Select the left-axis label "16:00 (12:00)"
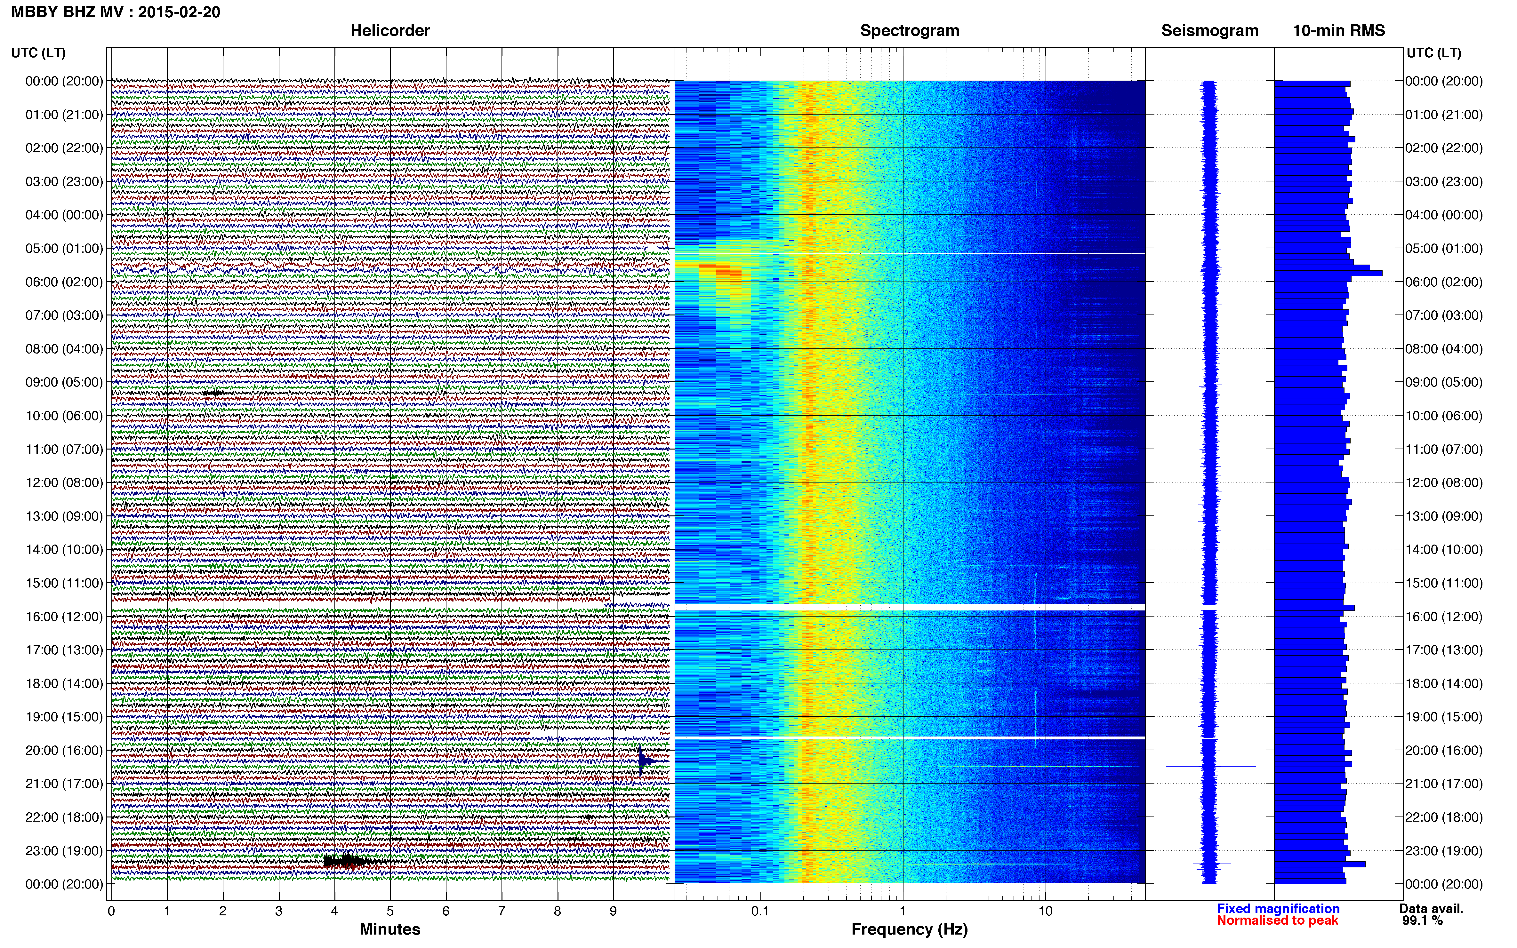The width and height of the screenshot is (1517, 948). tap(64, 616)
